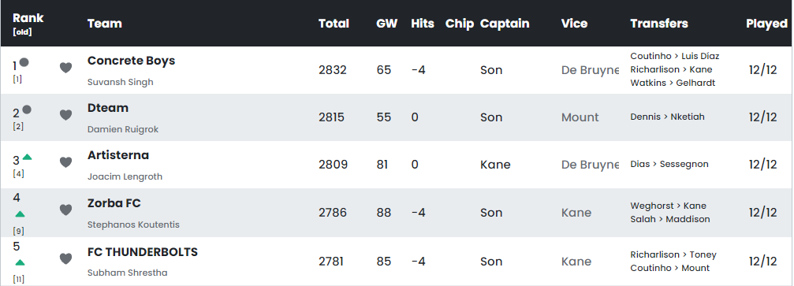Toggle heart favorite for Artisterna
794x286 pixels.
coord(65,162)
